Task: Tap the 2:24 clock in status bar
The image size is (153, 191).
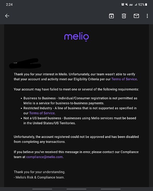Action: [9, 5]
